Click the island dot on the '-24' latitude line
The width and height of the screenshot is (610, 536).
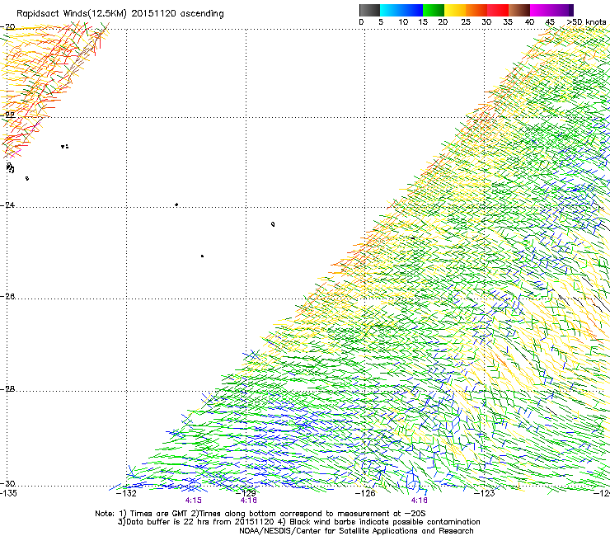point(176,205)
